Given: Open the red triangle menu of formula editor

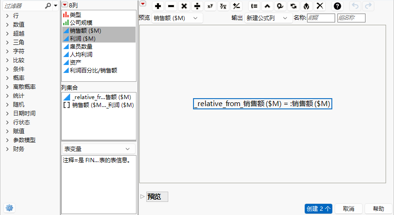Looking at the screenshot, I should coord(143,4).
